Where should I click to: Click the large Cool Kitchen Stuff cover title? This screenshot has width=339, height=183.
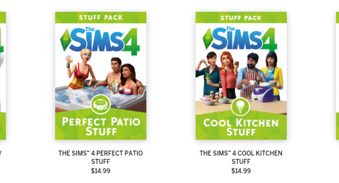coord(241,126)
